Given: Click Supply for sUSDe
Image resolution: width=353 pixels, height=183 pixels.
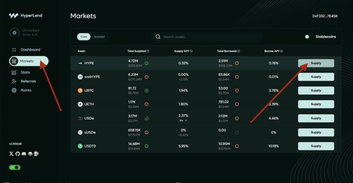Looking at the screenshot, I should point(316,132).
